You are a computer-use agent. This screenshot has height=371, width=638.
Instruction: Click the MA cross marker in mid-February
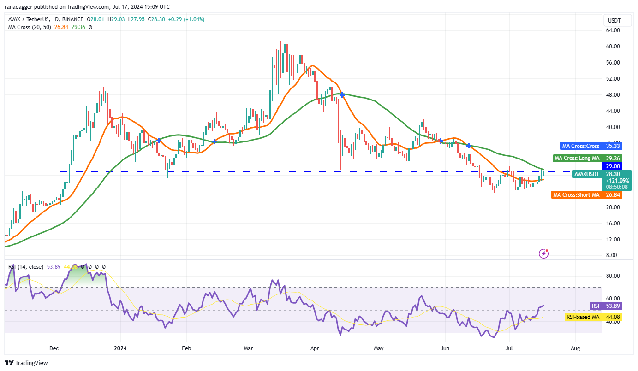pyautogui.click(x=215, y=141)
